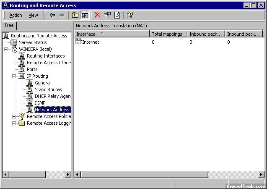This screenshot has height=189, width=267.
Task: Toggle the Show/Hide Console Tree button
Action: [x=85, y=15]
